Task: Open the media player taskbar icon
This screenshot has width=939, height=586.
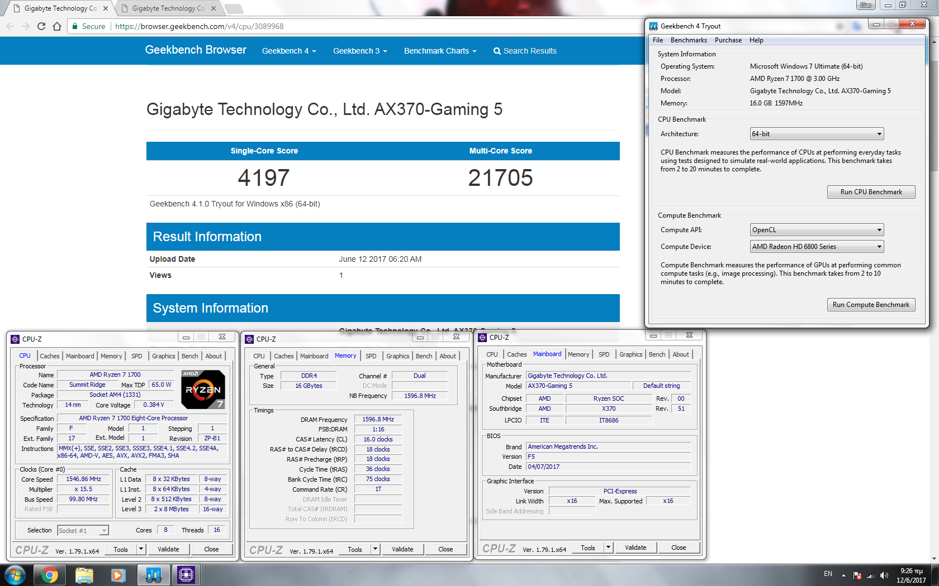Action: [x=118, y=575]
